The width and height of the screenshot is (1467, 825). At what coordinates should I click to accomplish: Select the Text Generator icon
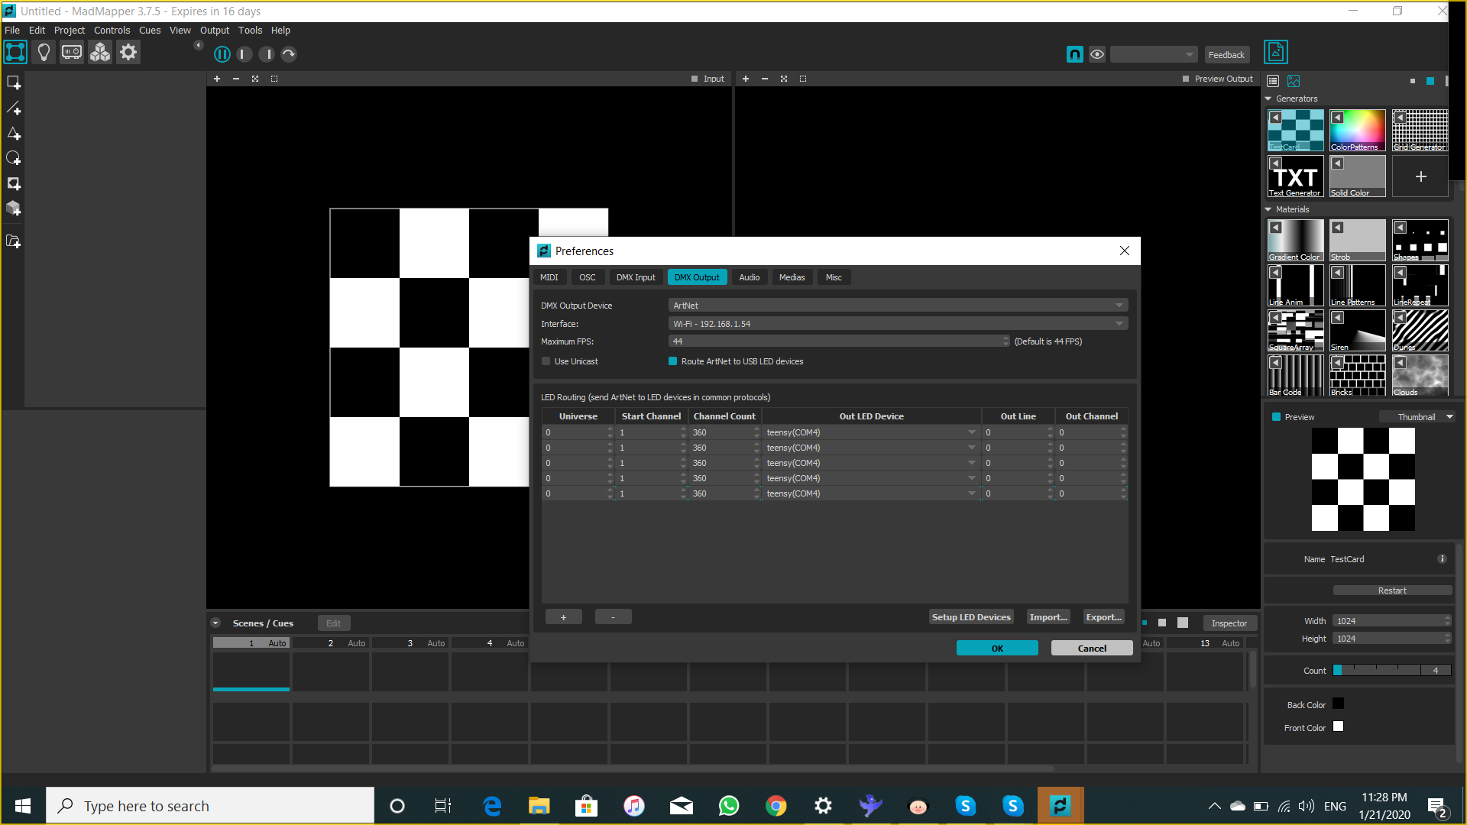[1295, 175]
